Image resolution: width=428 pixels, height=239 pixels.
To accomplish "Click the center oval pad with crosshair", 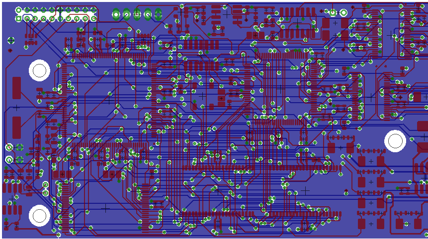I will (x=137, y=14).
